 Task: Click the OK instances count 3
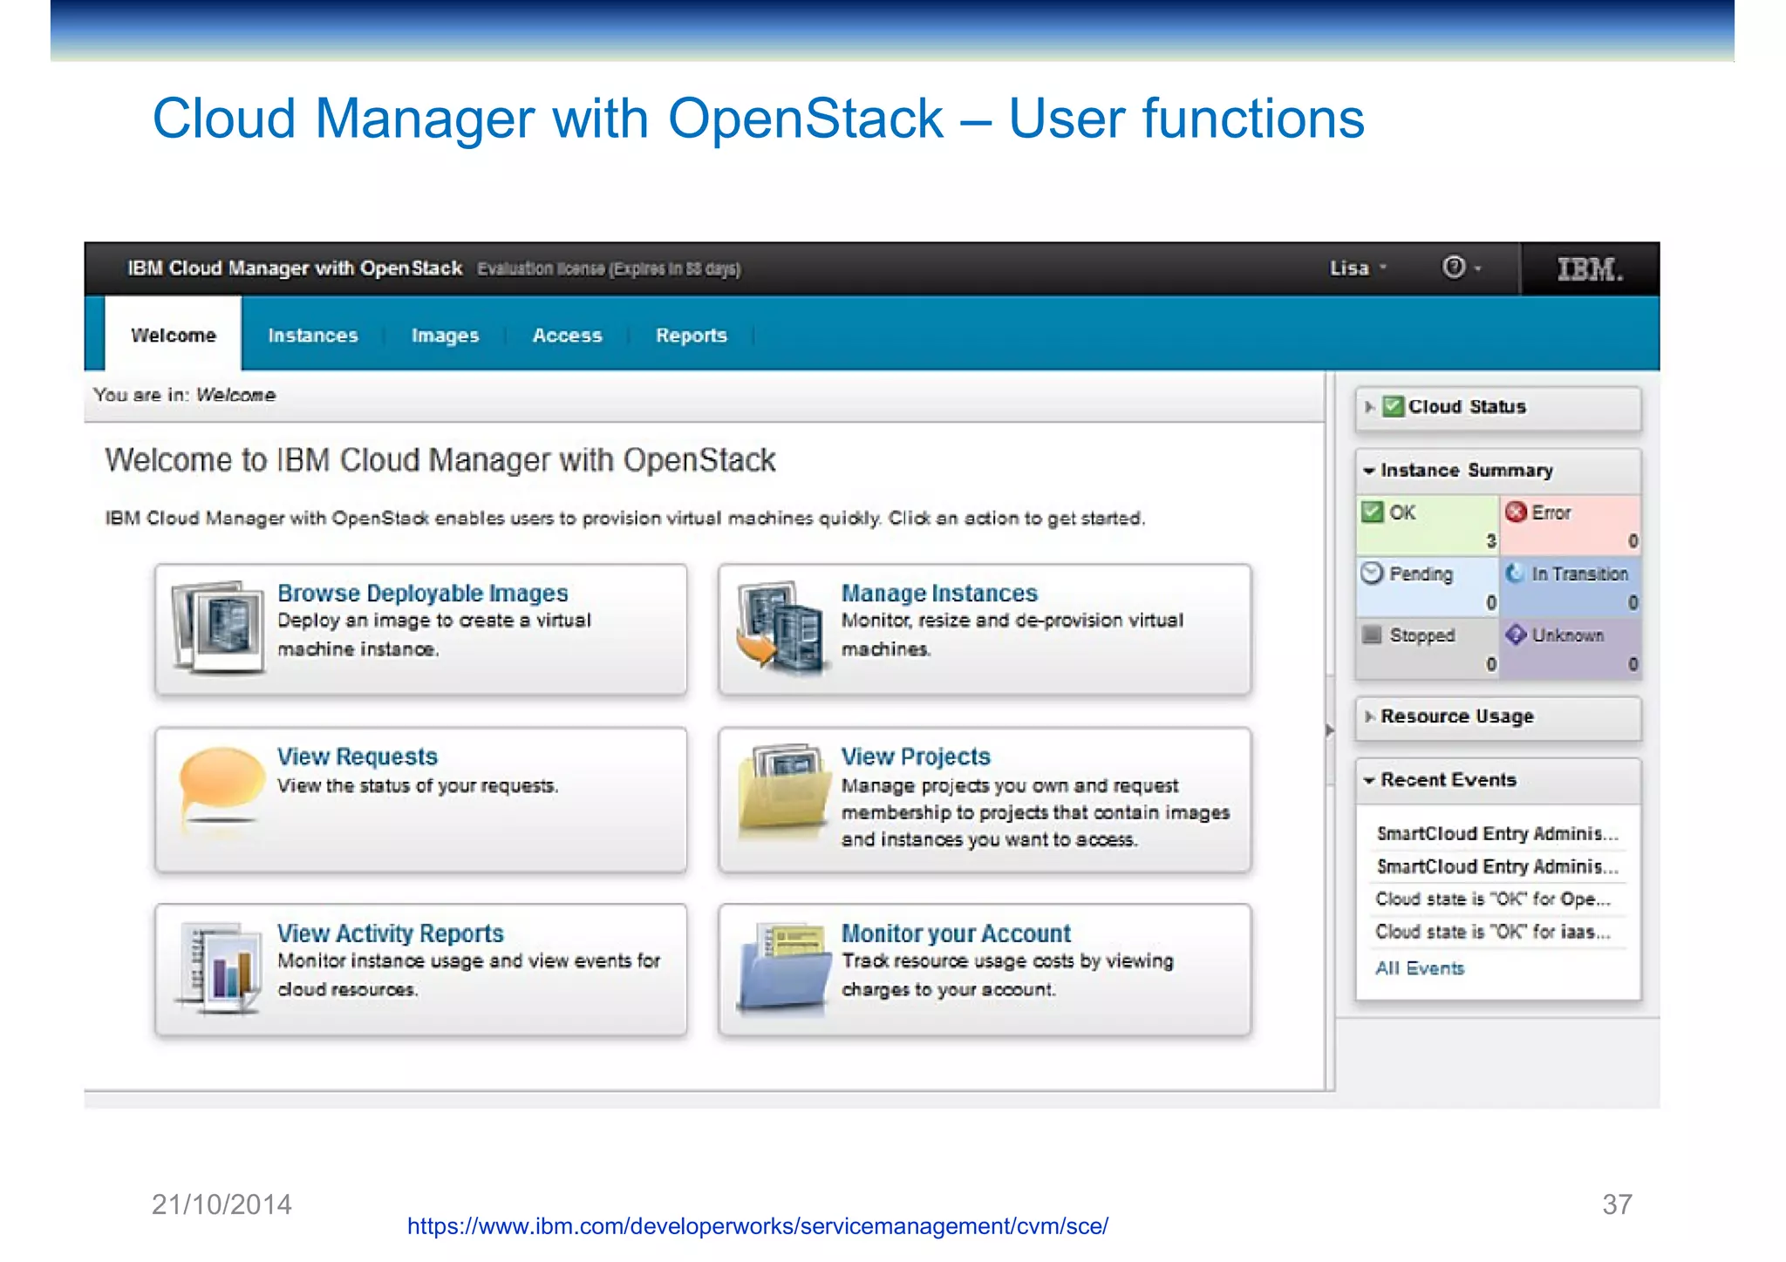coord(1490,541)
